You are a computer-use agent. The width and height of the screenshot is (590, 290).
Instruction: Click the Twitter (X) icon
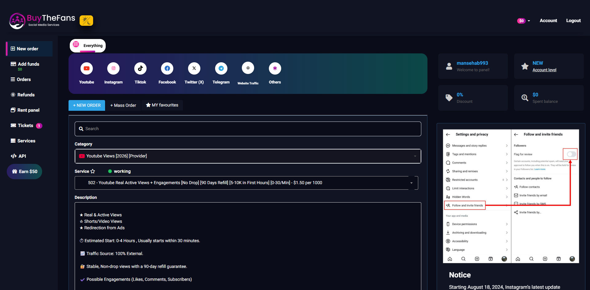pos(194,68)
